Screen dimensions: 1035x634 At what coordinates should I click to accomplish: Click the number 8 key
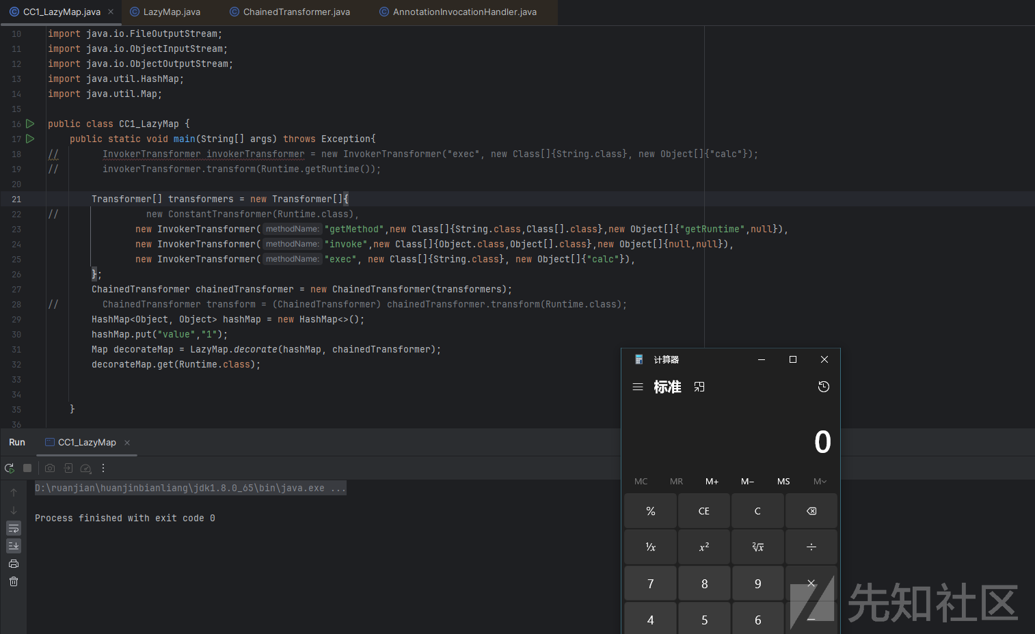(704, 583)
